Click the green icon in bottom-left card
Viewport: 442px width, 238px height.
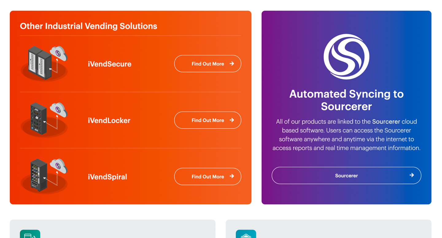pos(30,235)
